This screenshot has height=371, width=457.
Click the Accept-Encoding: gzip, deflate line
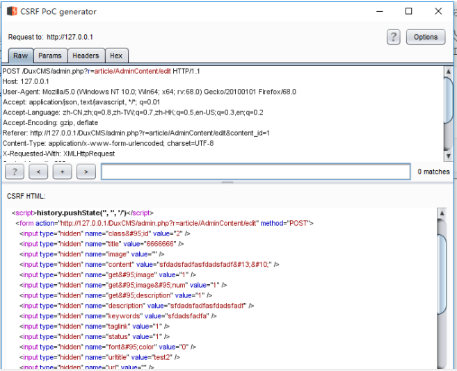click(x=50, y=122)
